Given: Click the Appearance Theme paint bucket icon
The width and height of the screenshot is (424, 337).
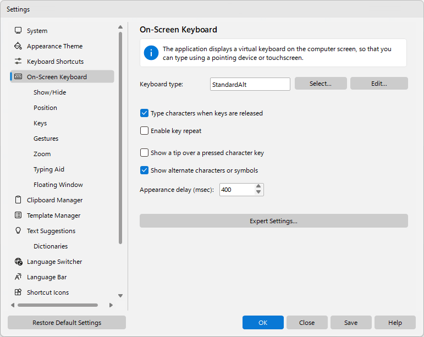Looking at the screenshot, I should click(18, 46).
